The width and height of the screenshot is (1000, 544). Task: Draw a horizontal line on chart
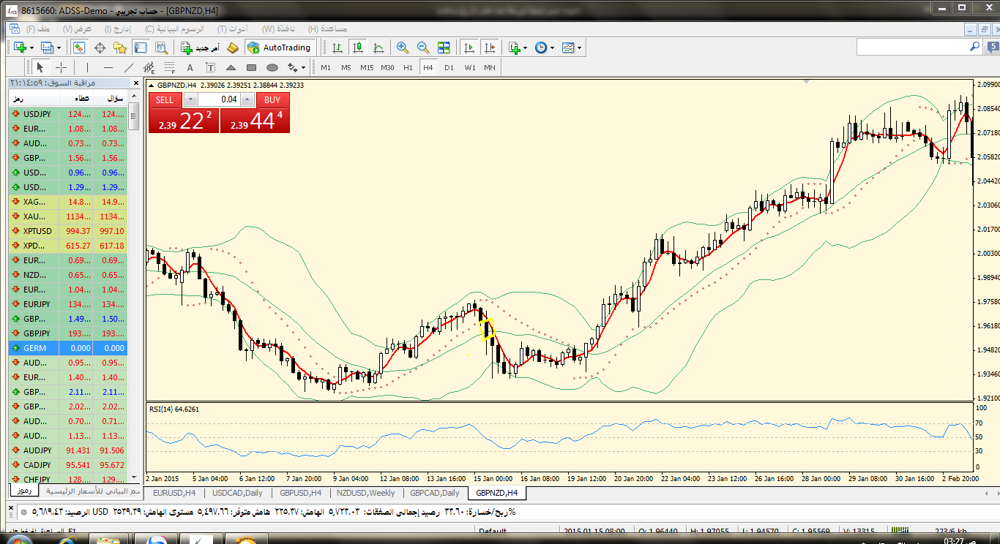[108, 67]
